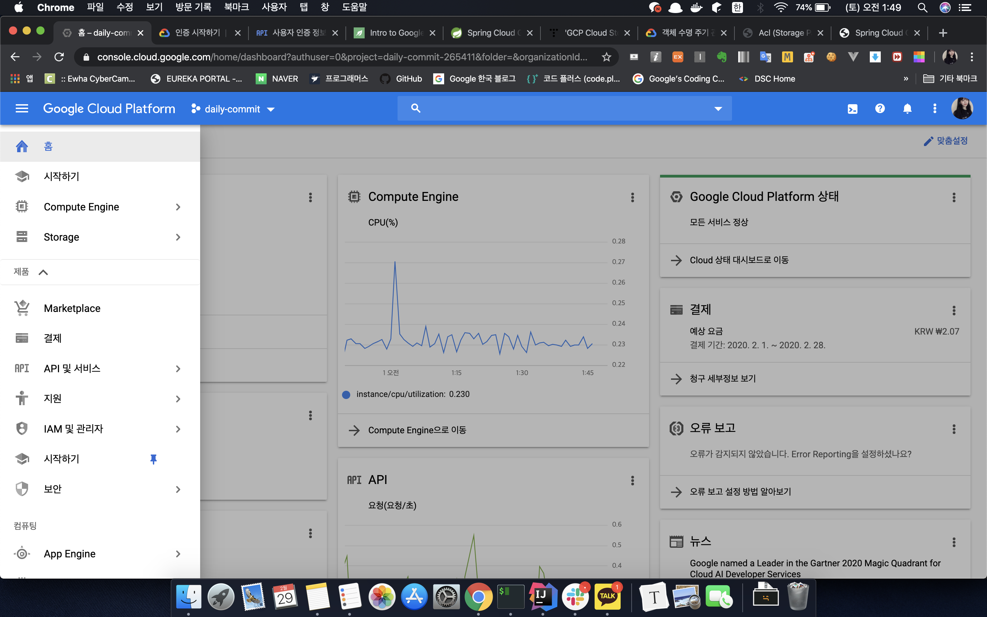Unpin 시작하기 using the blue pin
987x617 pixels.
point(153,459)
